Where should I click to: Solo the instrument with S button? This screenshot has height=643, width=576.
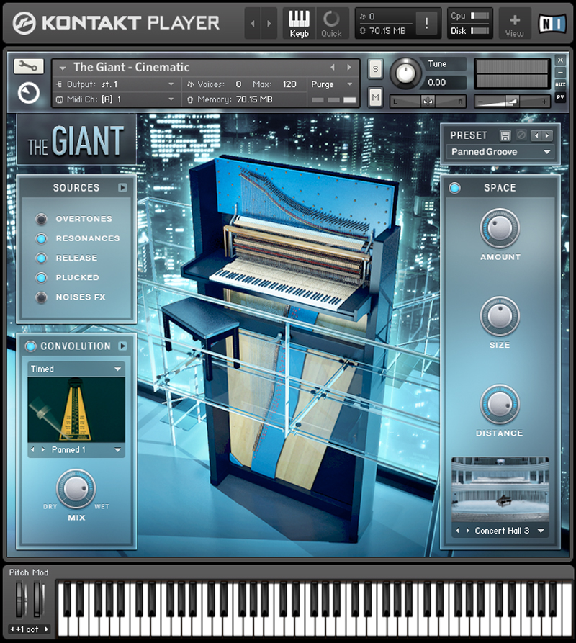tap(375, 69)
